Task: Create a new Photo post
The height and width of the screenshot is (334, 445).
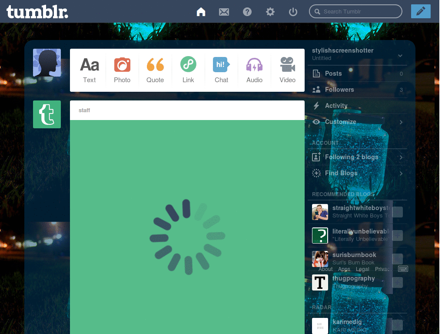Action: pos(122,70)
